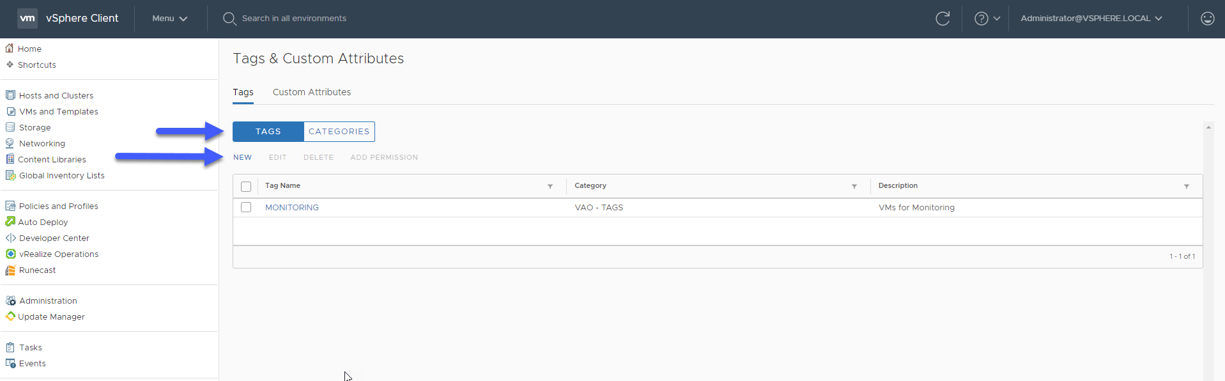Open the Administration menu item

coord(48,300)
